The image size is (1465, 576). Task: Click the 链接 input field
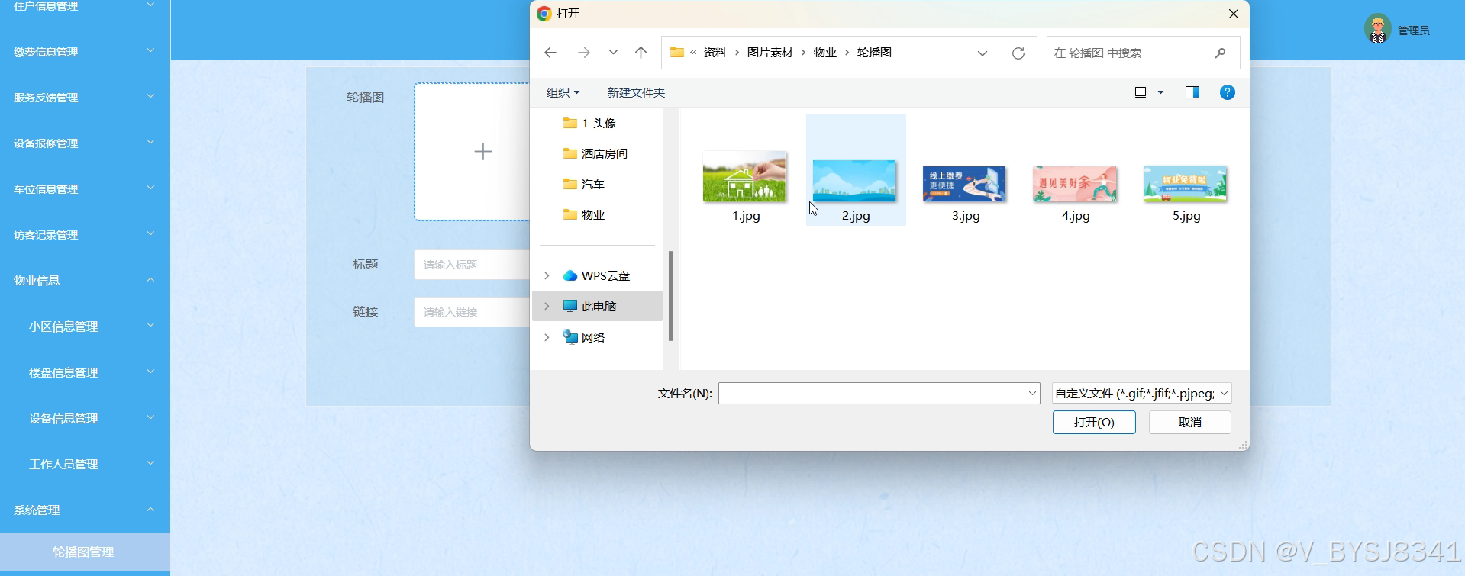[x=473, y=312]
